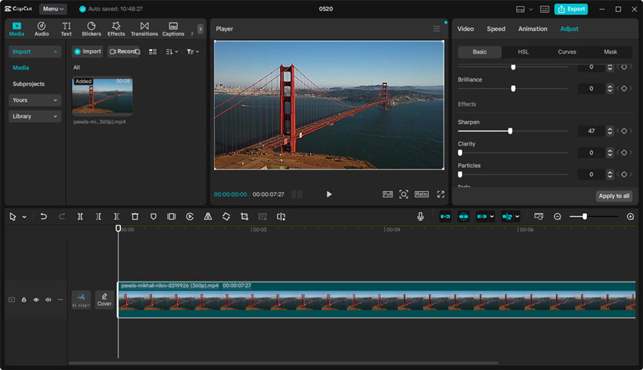Play the video in the player

(329, 194)
